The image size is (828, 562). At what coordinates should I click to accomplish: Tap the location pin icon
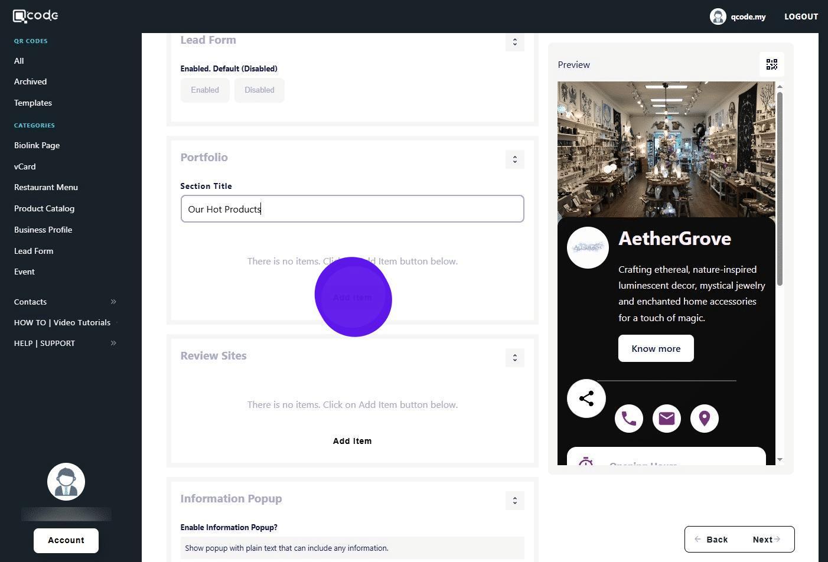(x=704, y=419)
